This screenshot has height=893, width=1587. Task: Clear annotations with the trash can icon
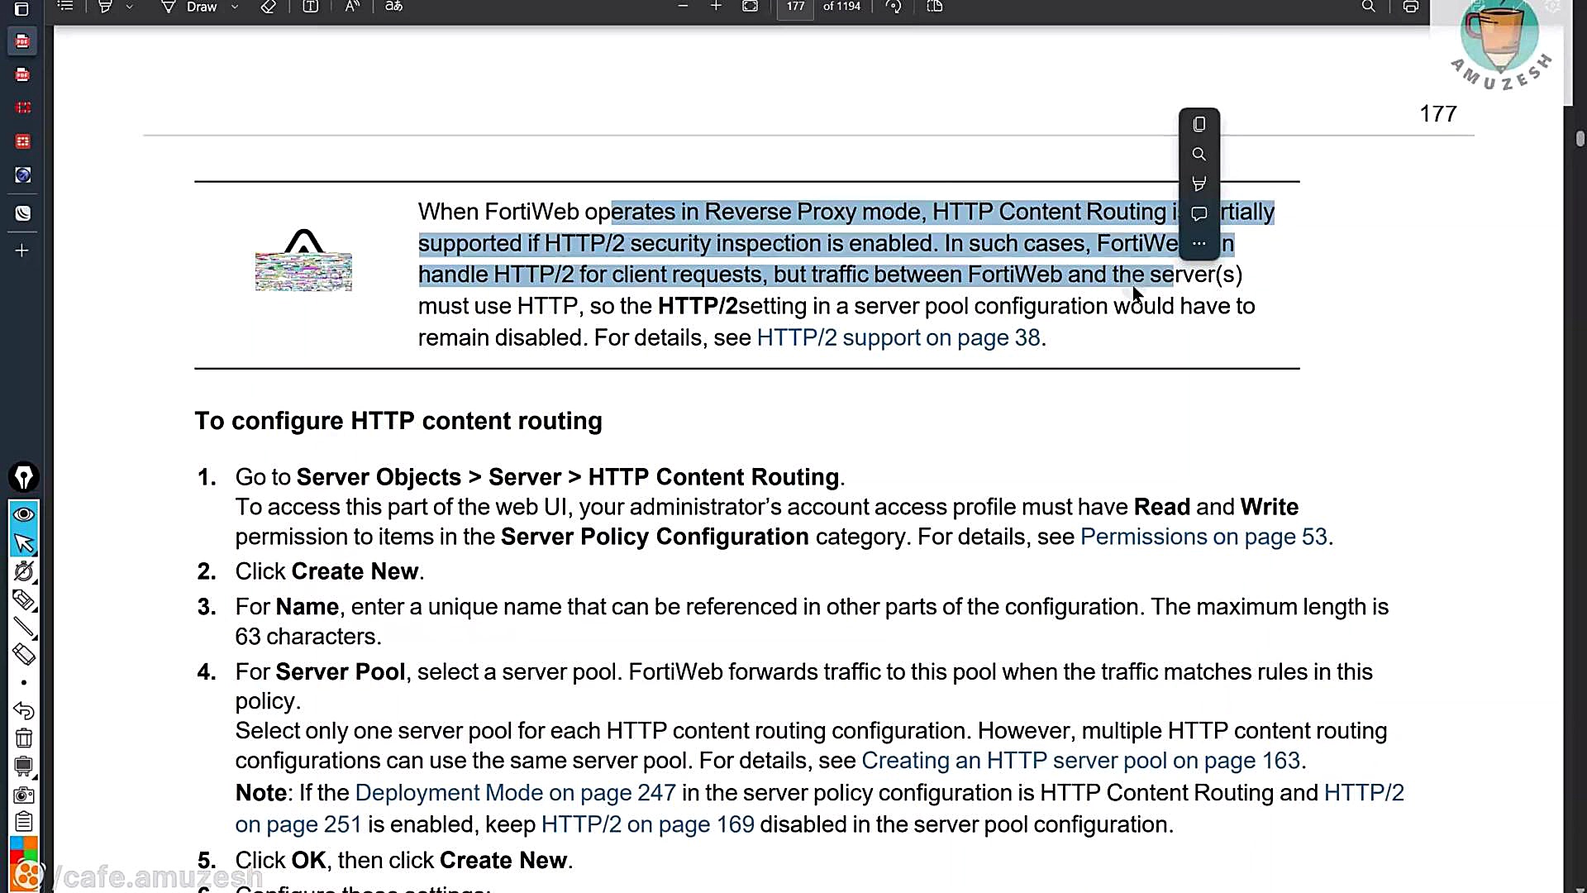(x=24, y=739)
